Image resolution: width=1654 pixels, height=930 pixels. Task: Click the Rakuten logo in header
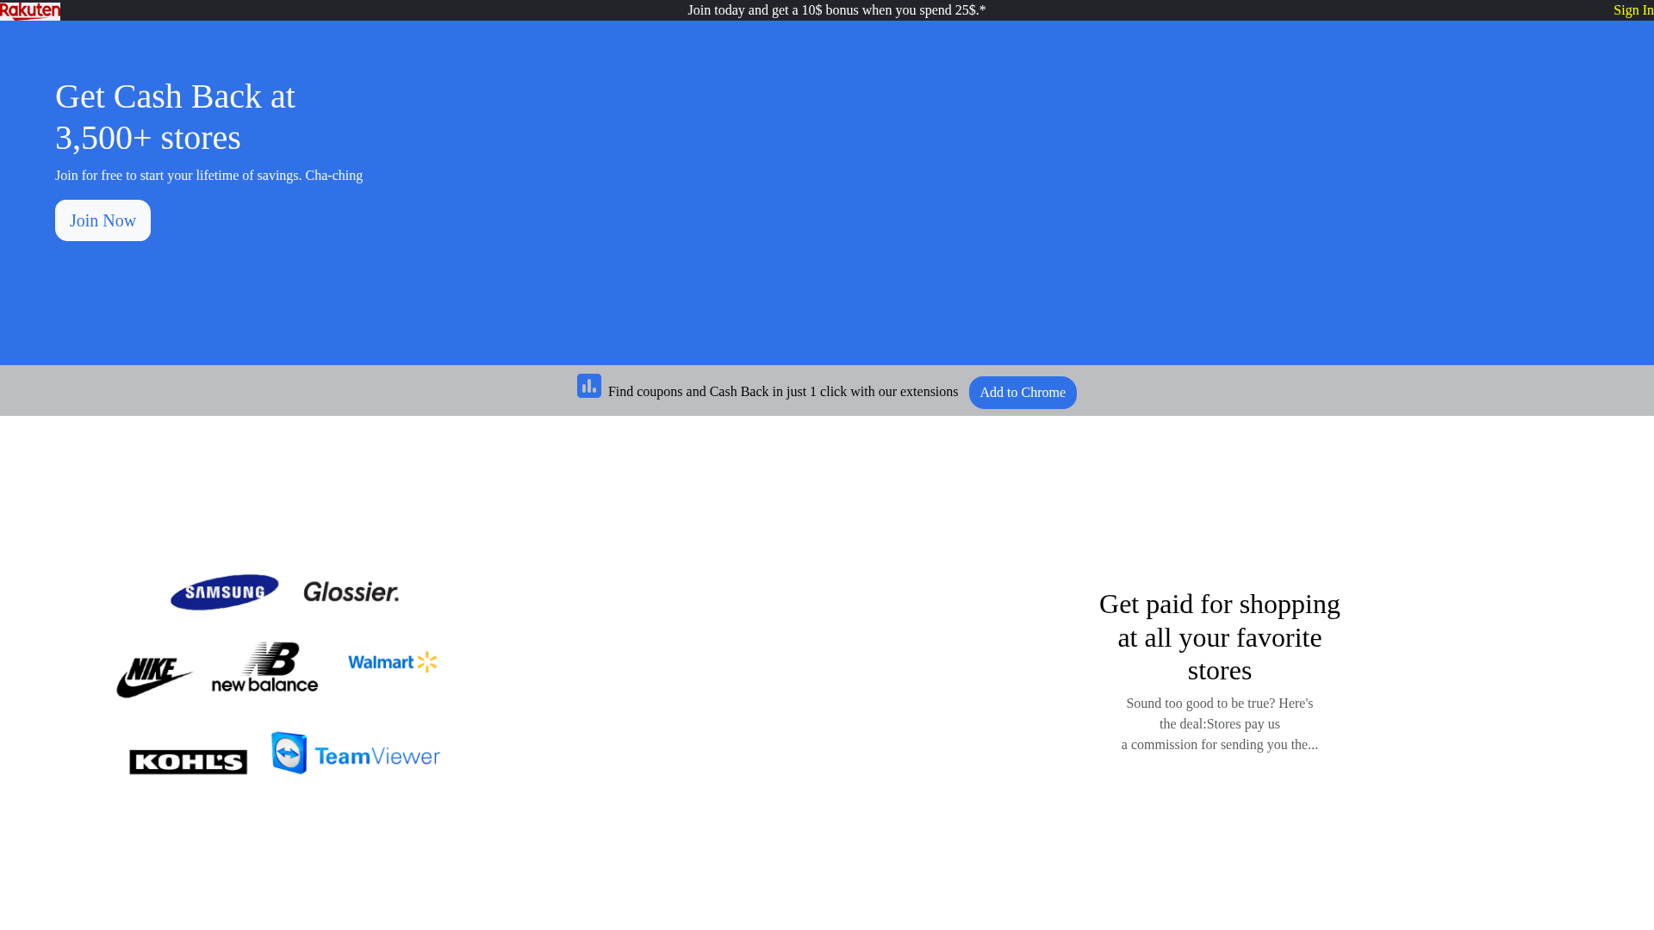(30, 10)
